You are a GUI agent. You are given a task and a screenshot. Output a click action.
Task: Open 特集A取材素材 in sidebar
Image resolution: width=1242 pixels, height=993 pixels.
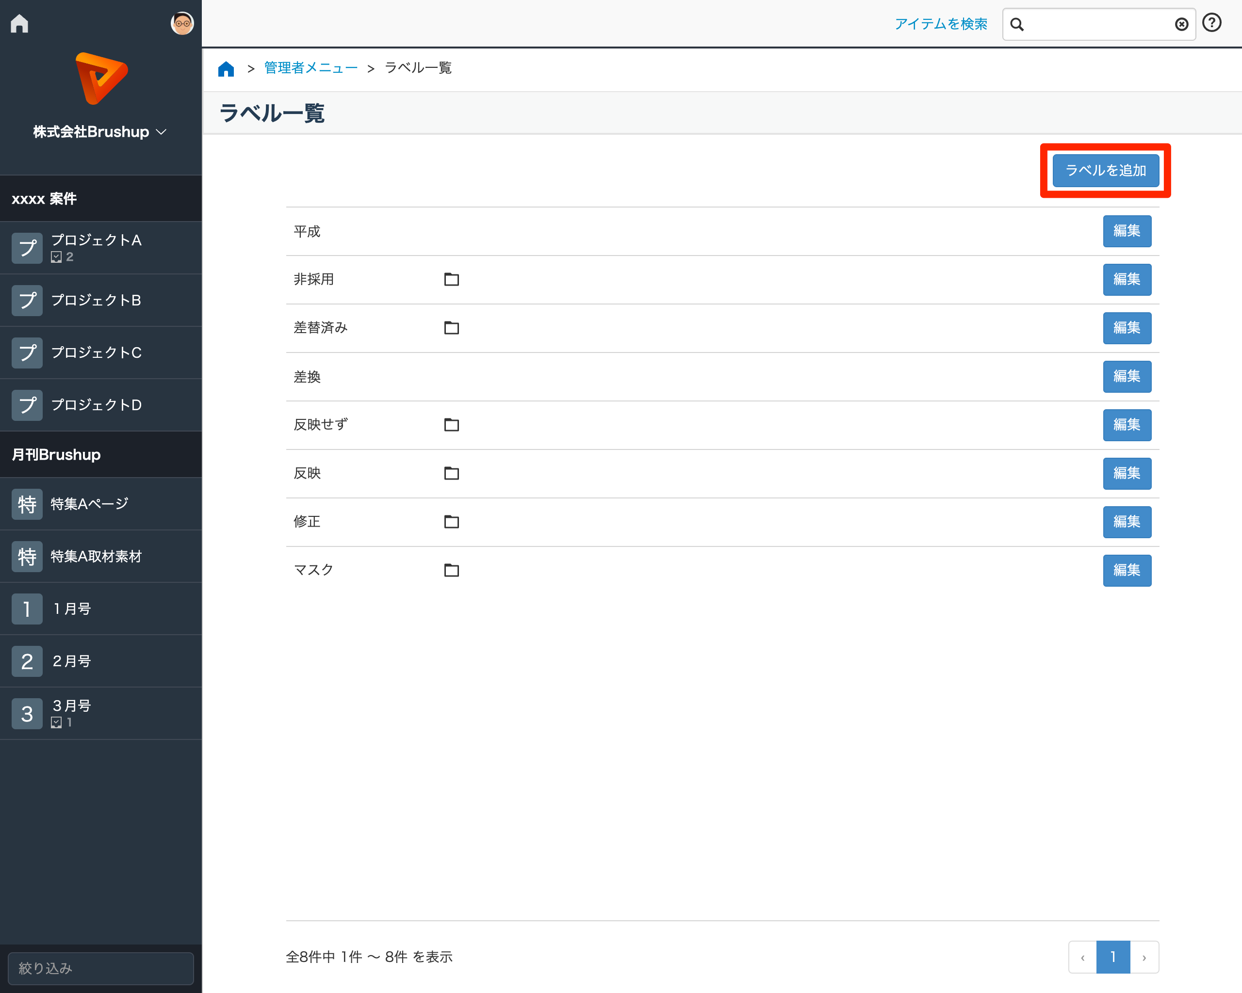[x=96, y=557]
